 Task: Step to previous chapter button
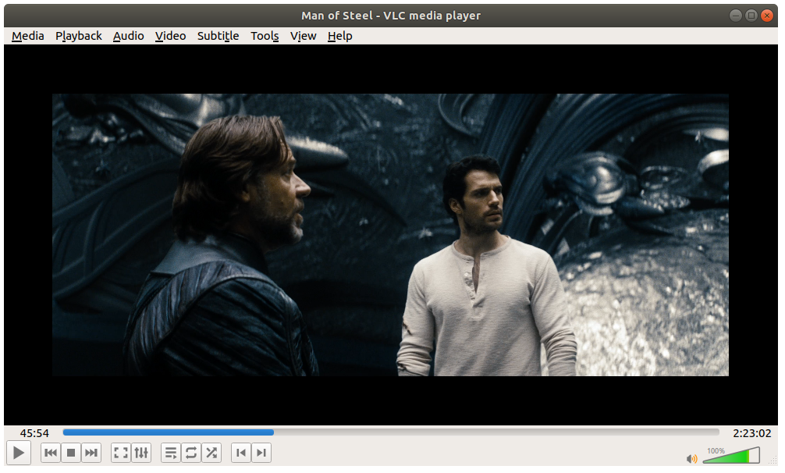click(241, 453)
